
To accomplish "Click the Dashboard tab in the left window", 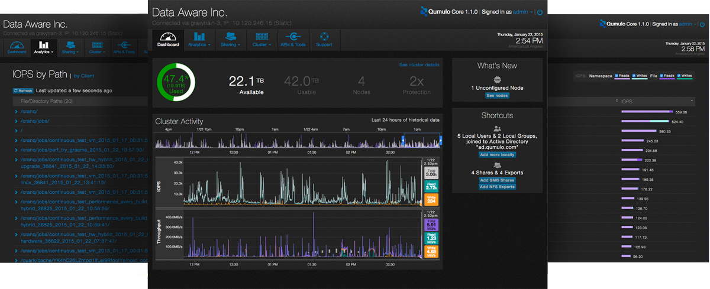I will 17,47.
